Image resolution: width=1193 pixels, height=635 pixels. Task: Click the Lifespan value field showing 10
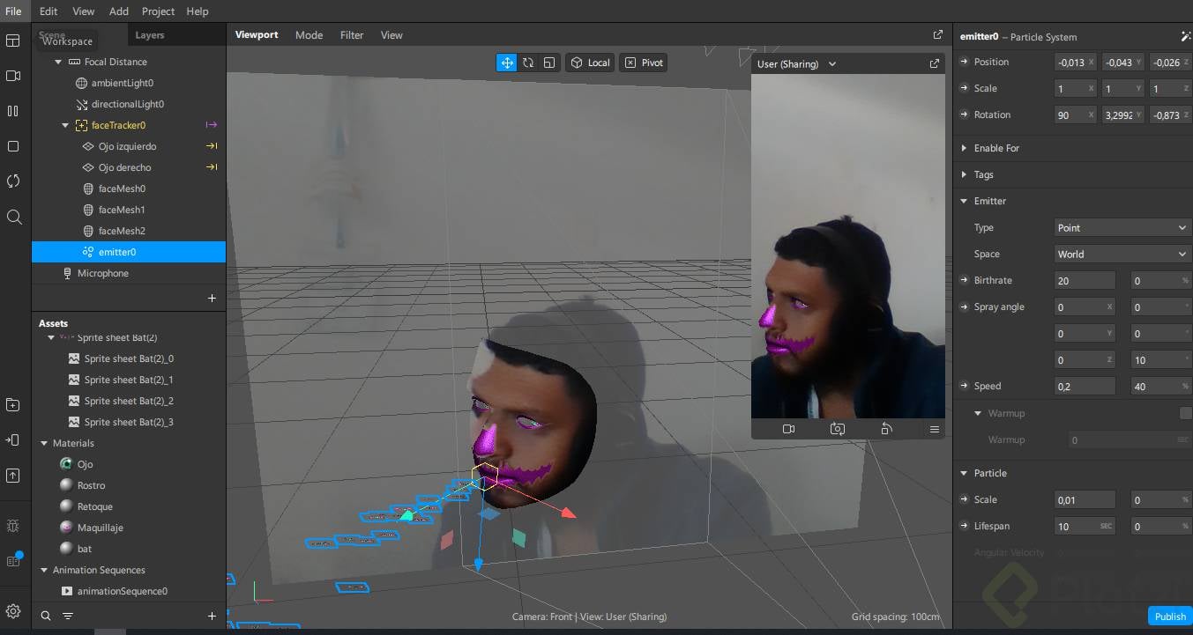1085,526
